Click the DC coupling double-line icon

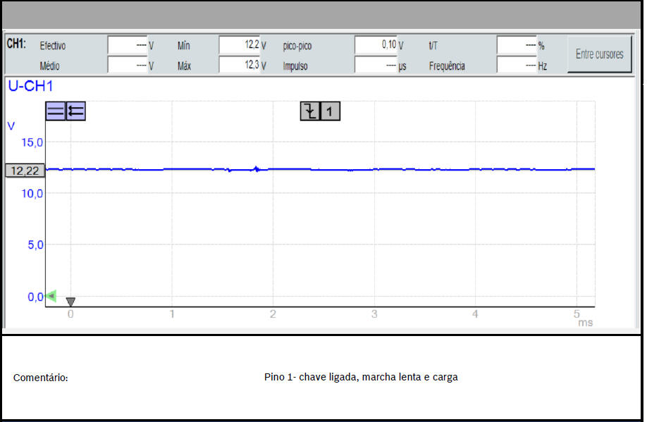click(x=56, y=111)
